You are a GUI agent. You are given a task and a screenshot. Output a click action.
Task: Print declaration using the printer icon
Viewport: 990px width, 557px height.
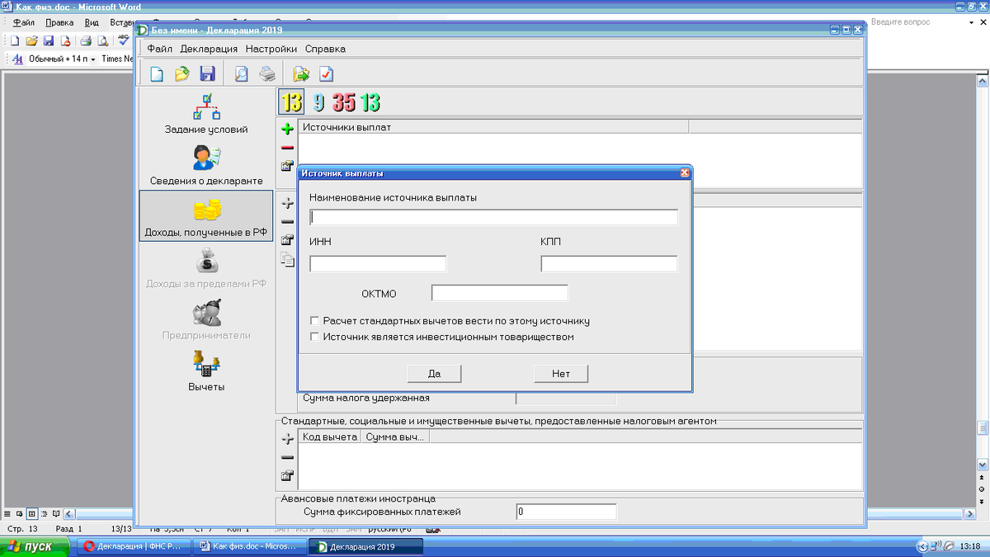click(267, 74)
